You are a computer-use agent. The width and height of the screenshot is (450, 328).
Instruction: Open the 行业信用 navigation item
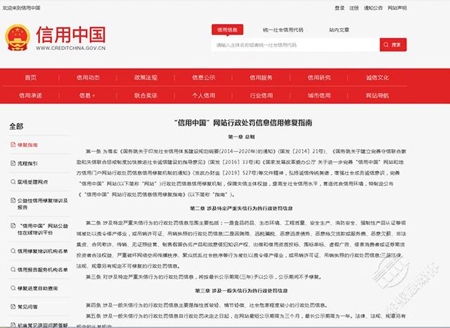click(x=261, y=95)
